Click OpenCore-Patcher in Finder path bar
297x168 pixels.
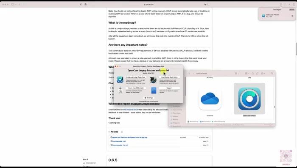pos(219,122)
